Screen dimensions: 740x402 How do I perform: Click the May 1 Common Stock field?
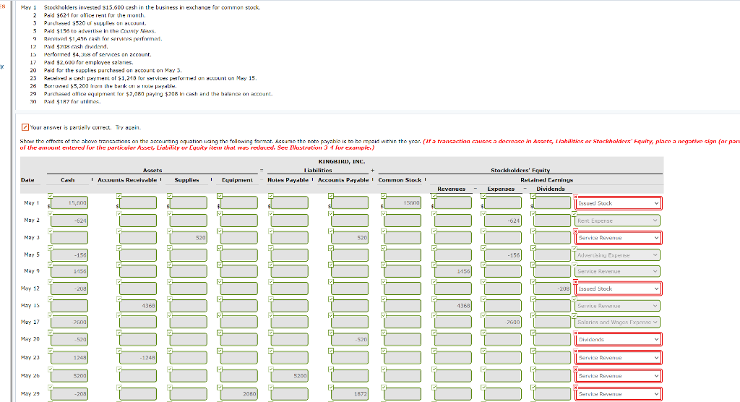pos(403,203)
